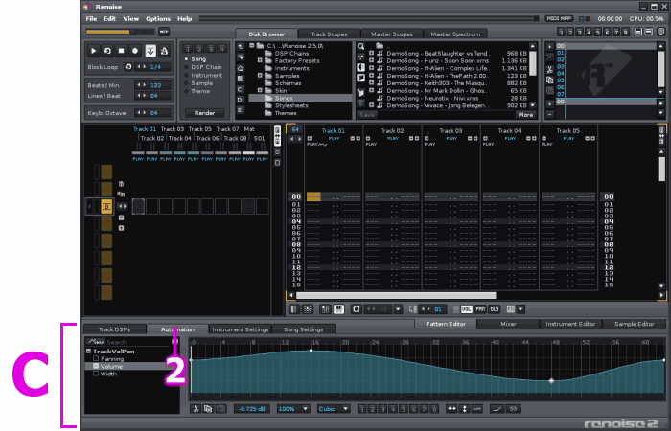Image resolution: width=671 pixels, height=431 pixels.
Task: Open the View menu
Action: pos(131,19)
